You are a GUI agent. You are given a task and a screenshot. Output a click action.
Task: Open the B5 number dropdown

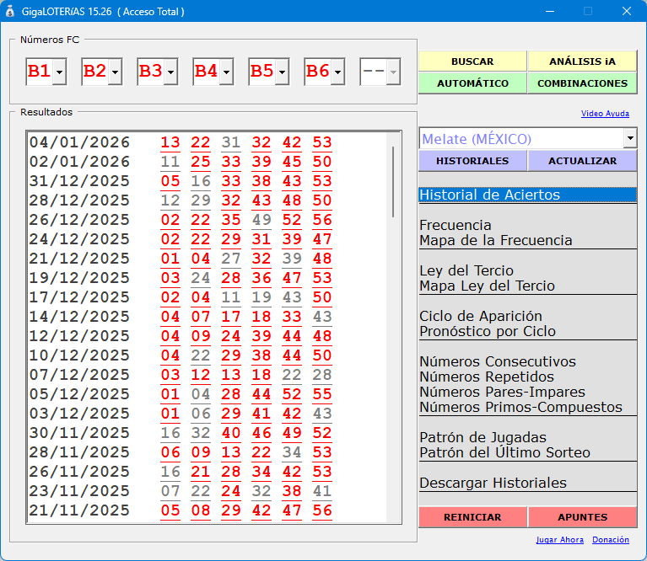coord(283,72)
